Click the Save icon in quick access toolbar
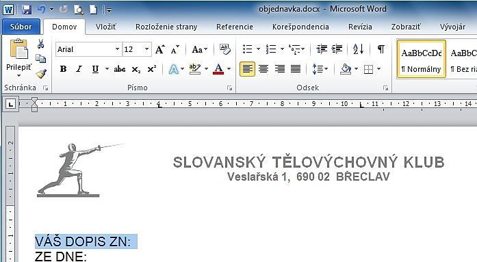Viewport: 477px width, 262px height. (27, 10)
